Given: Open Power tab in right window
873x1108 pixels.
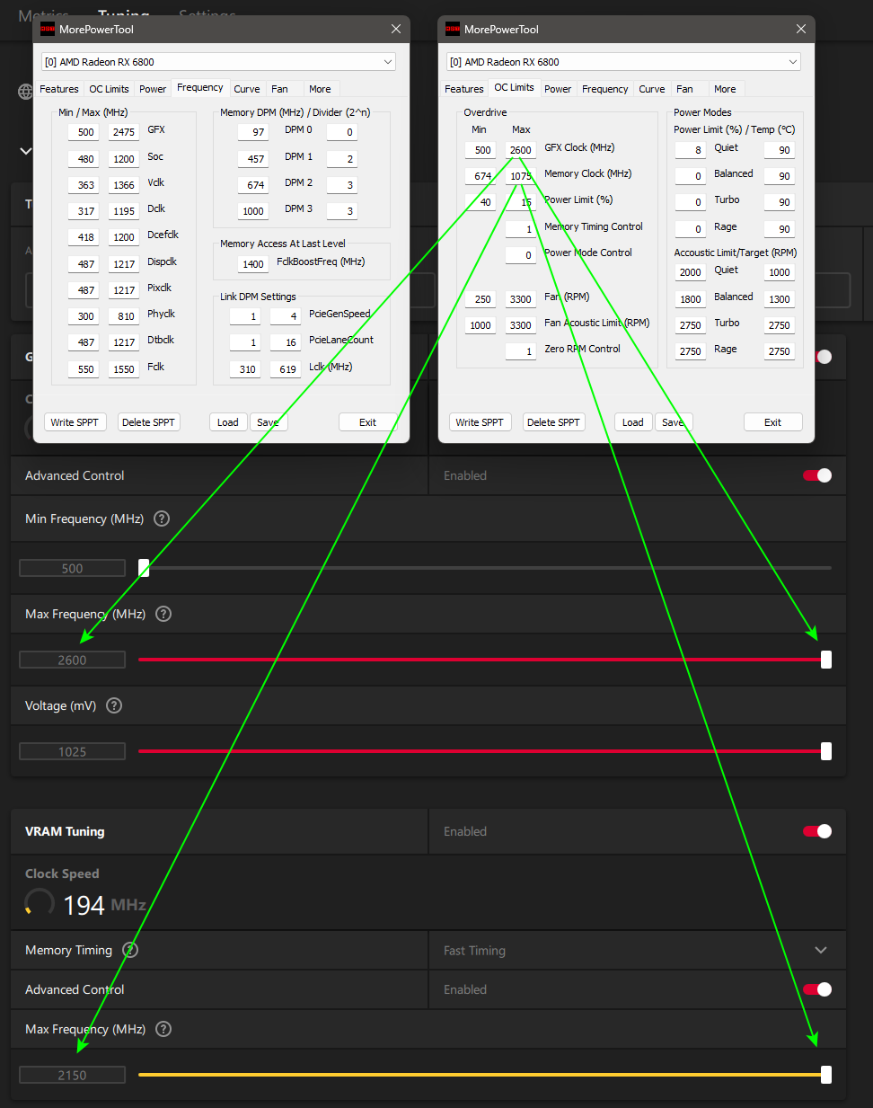Looking at the screenshot, I should (x=558, y=89).
